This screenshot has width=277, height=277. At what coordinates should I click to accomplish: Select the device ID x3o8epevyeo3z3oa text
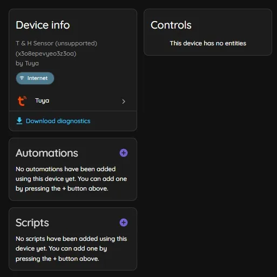point(46,53)
